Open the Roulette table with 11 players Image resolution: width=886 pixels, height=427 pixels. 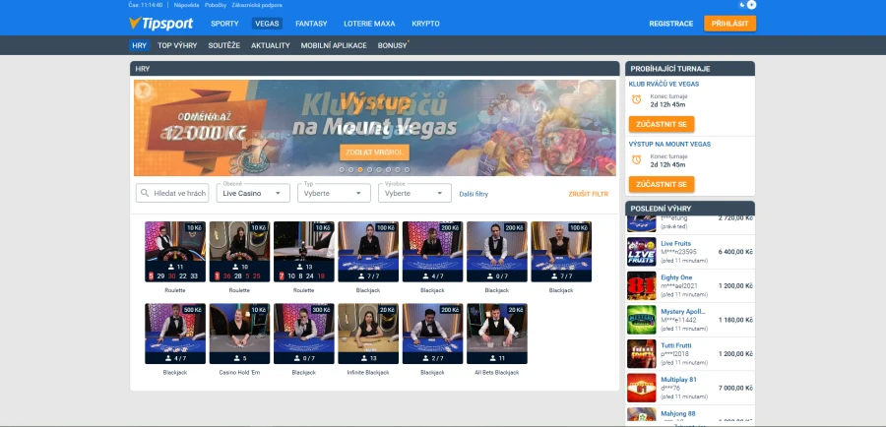click(175, 252)
